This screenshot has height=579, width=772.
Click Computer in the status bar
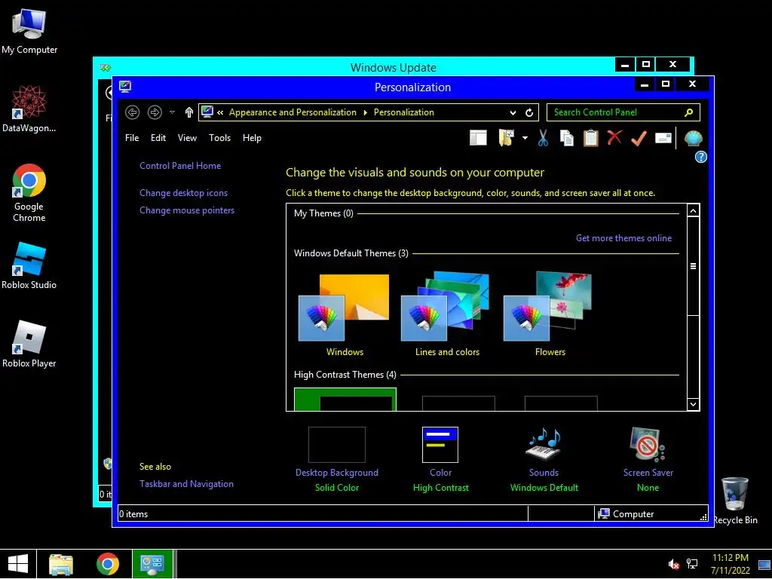click(x=626, y=514)
